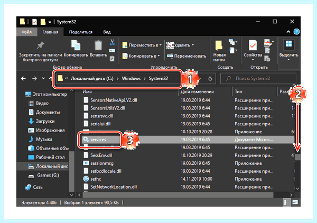Click Локальный диск (C:) breadcrumb
The height and width of the screenshot is (223, 317).
point(92,78)
